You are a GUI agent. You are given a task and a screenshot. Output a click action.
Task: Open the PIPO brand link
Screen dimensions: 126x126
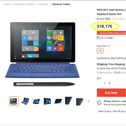[x=108, y=19]
